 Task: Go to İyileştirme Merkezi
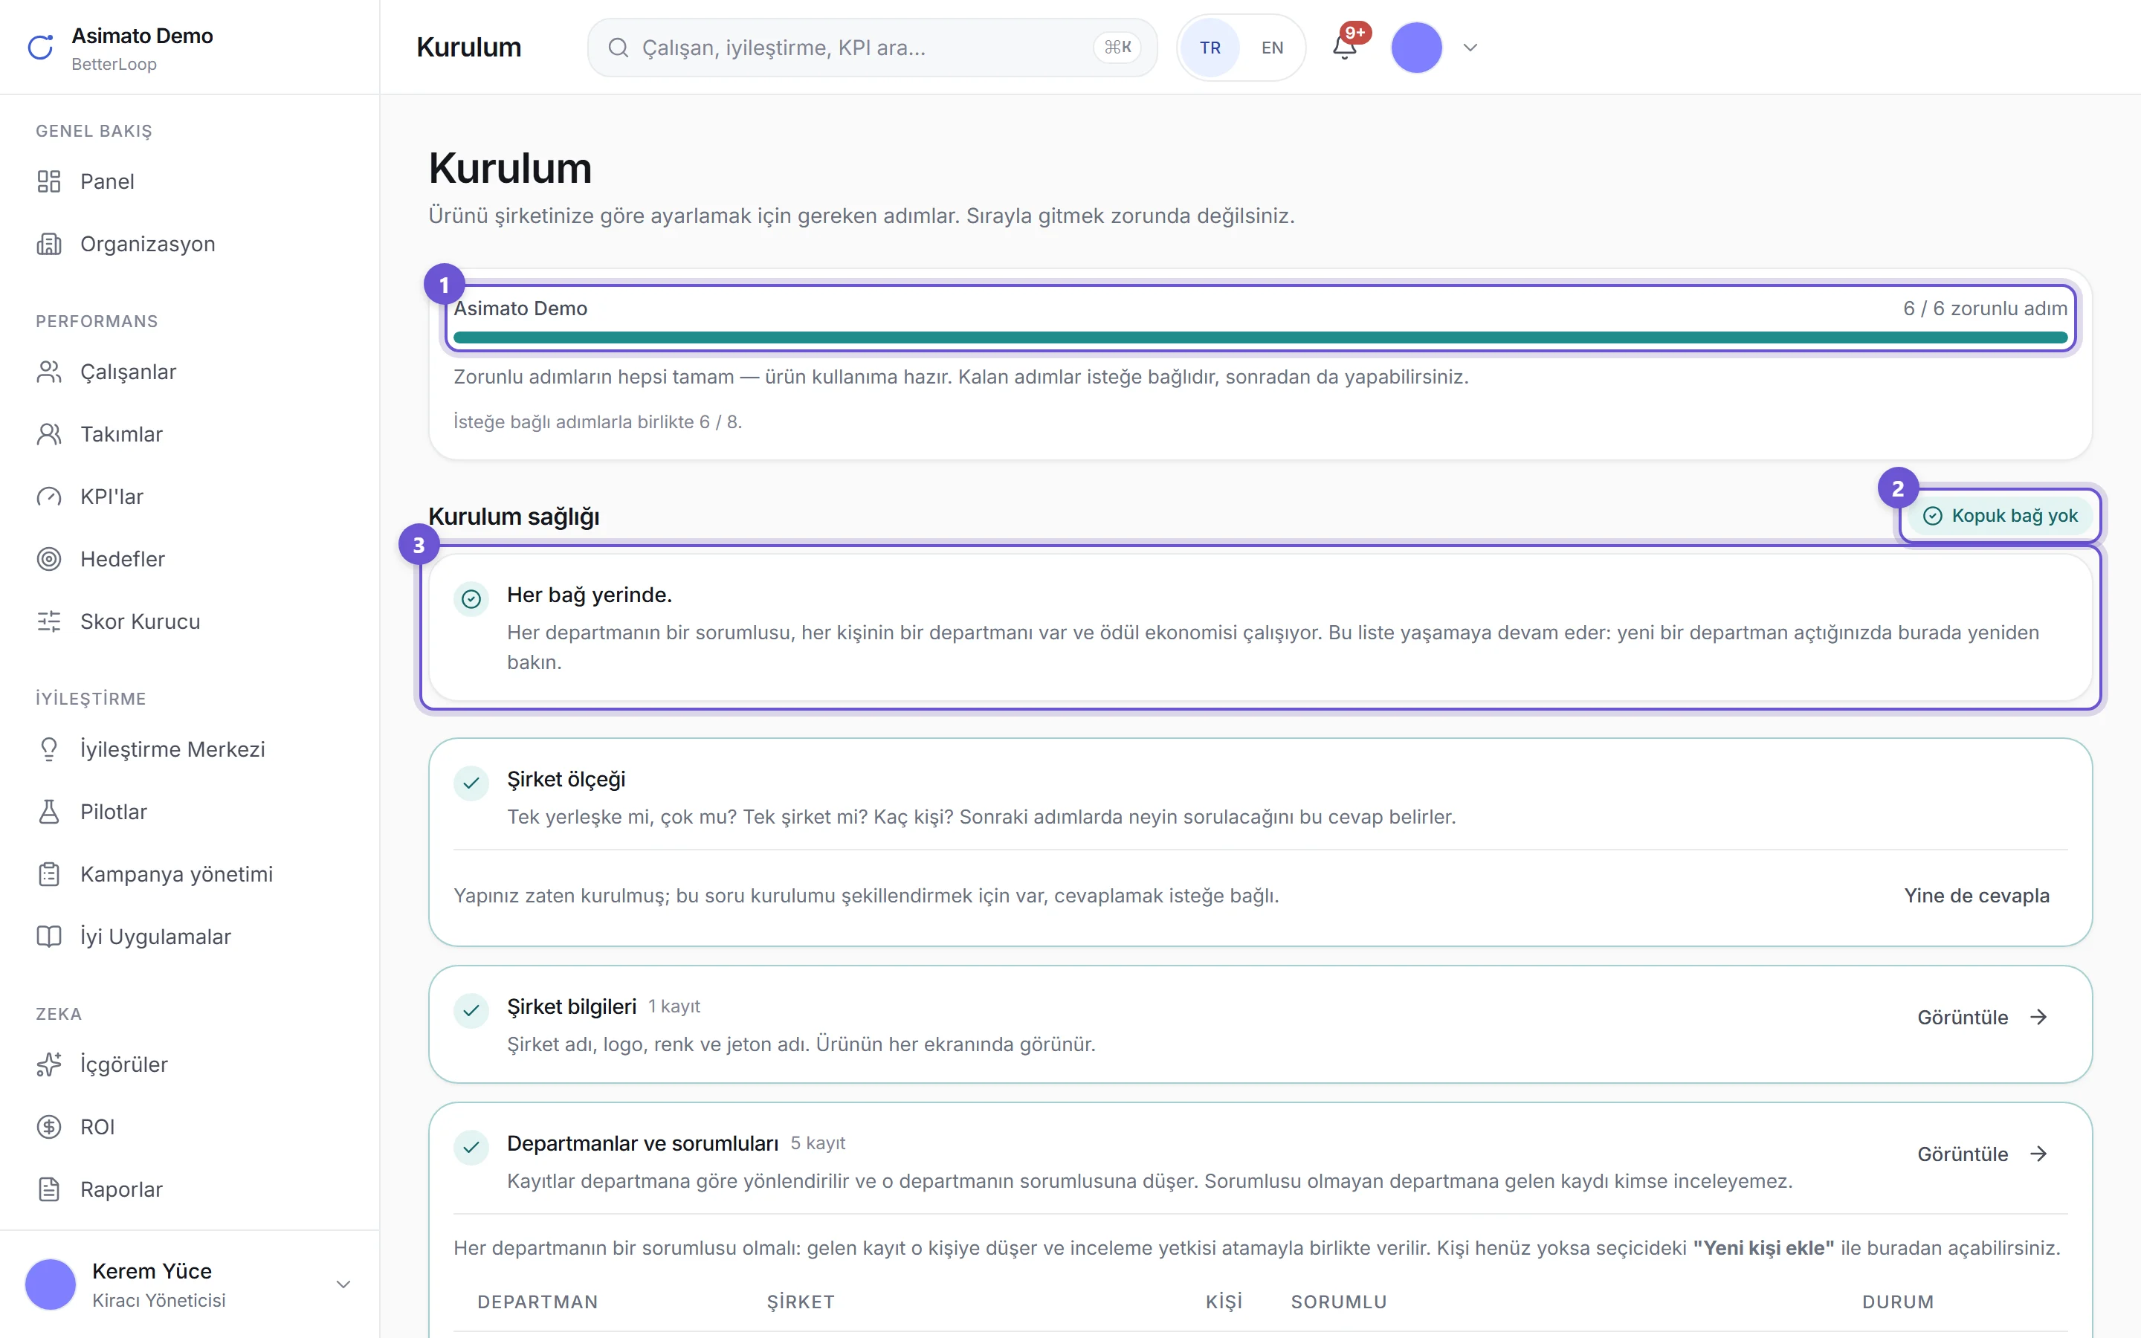(x=190, y=749)
